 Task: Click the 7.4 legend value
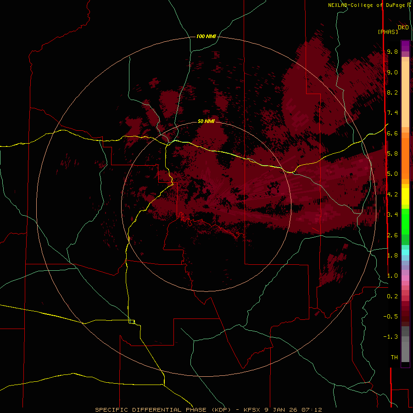click(x=392, y=113)
